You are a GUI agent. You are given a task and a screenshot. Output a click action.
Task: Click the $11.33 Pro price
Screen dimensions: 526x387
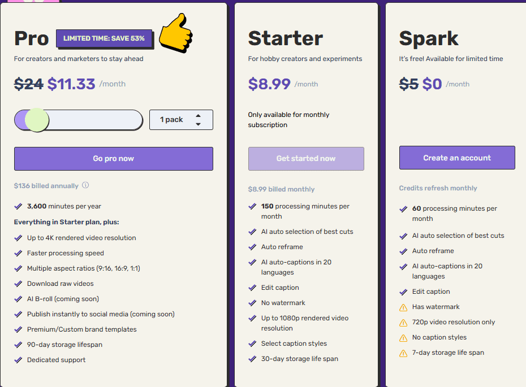71,84
